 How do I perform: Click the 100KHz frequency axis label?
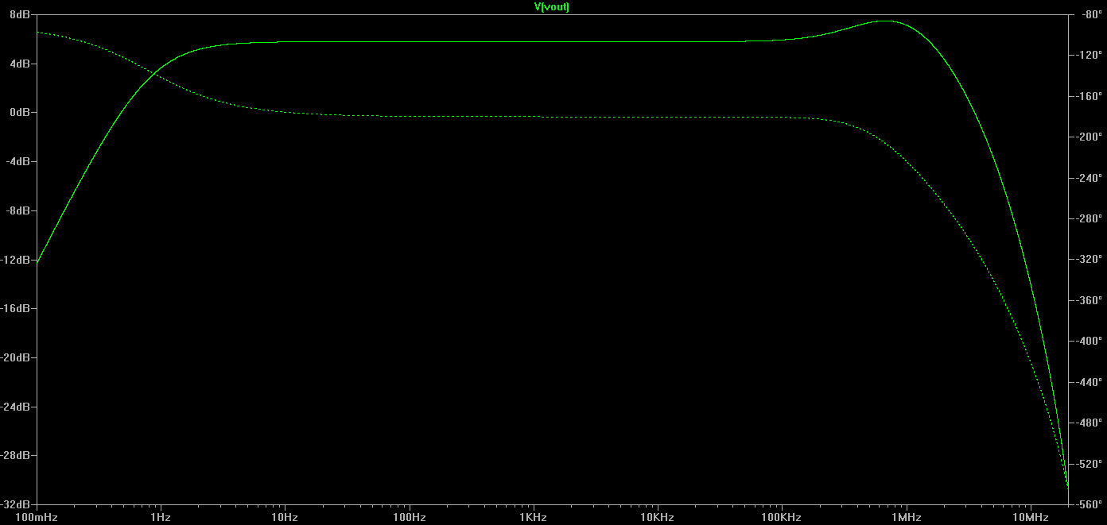(781, 517)
